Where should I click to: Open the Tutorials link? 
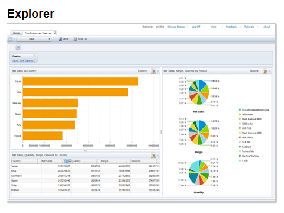pos(249,27)
